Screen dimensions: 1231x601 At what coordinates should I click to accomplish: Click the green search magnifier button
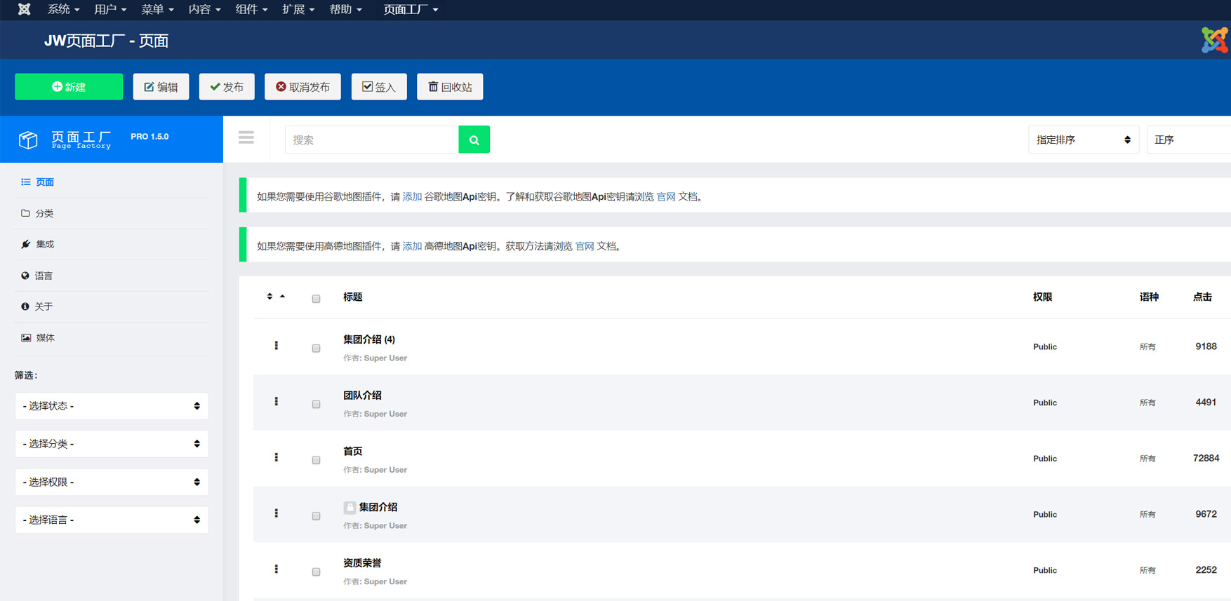point(474,140)
